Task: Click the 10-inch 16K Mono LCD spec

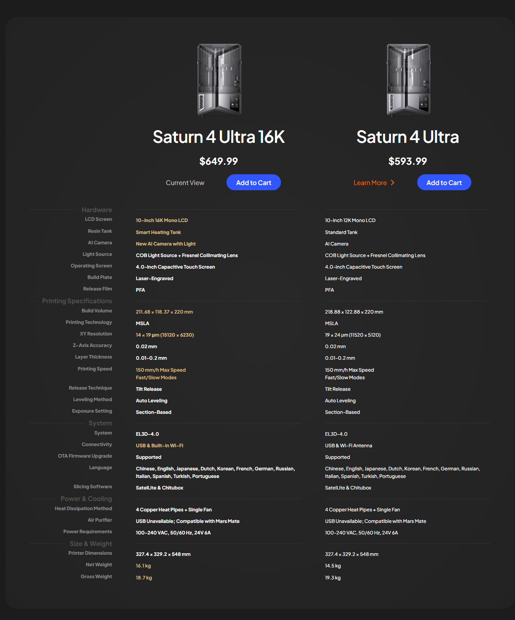Action: tap(162, 220)
